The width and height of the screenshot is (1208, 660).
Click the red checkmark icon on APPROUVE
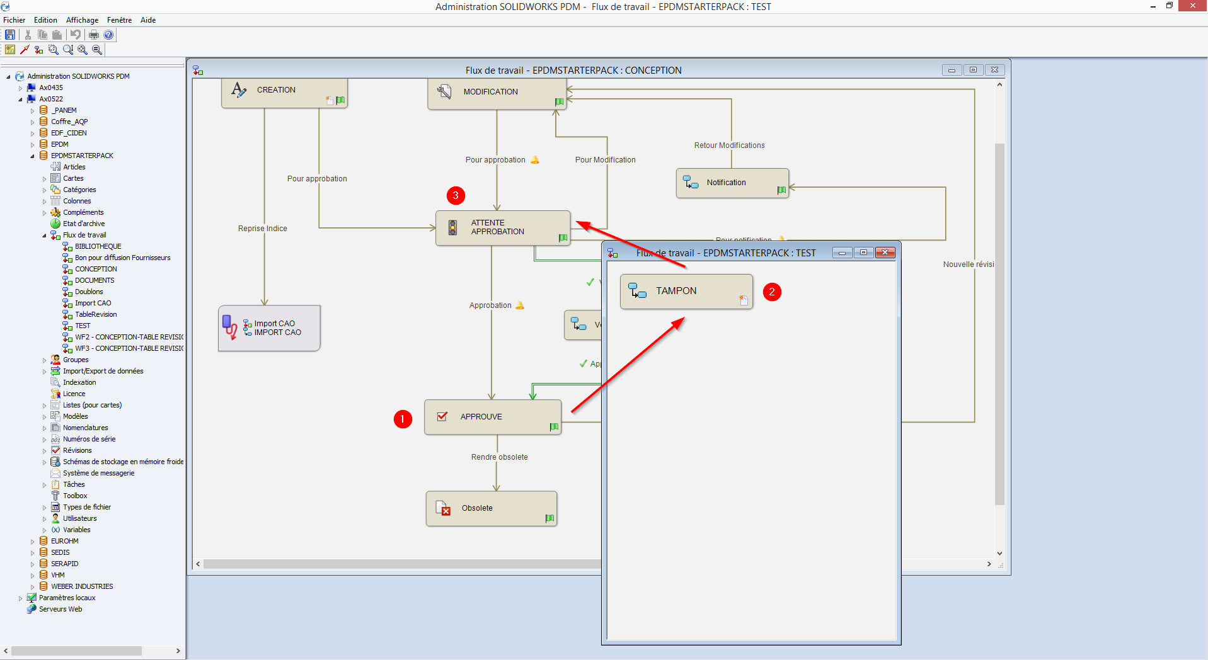click(442, 416)
